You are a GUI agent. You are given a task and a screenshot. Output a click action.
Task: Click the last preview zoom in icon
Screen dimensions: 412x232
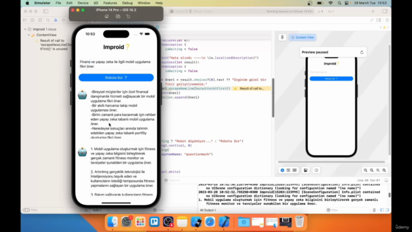(384, 170)
